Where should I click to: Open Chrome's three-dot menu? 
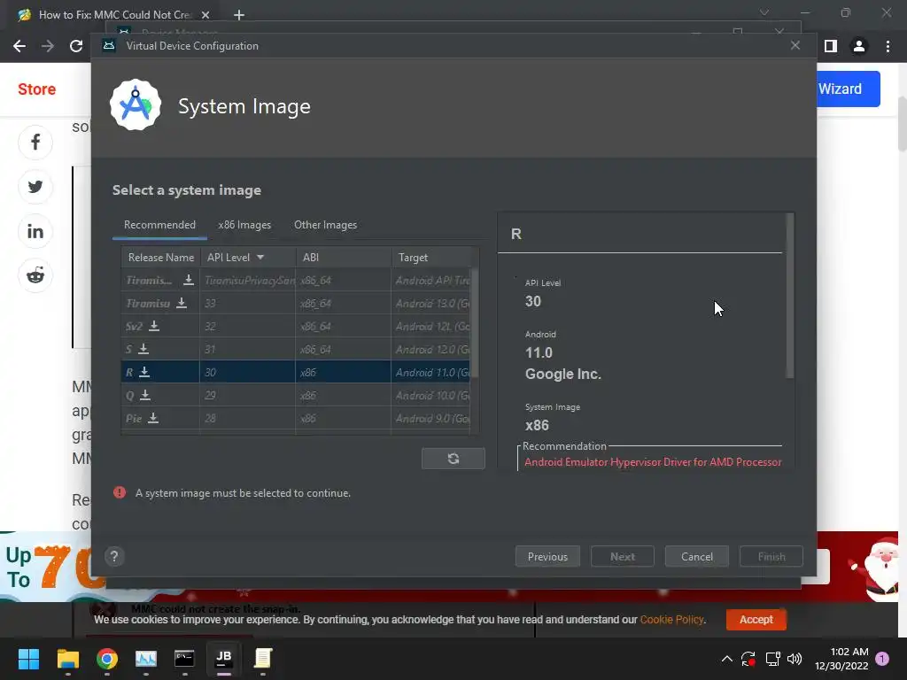point(888,46)
